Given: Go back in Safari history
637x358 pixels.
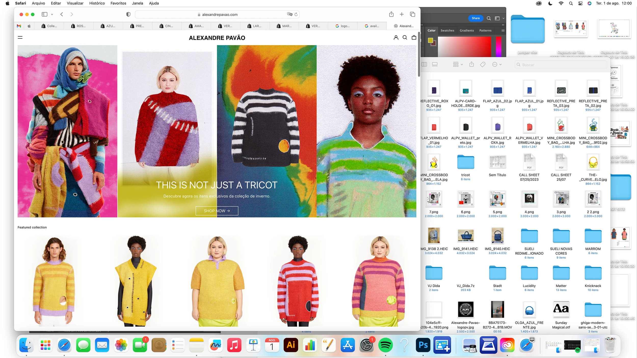Looking at the screenshot, I should coord(62,14).
